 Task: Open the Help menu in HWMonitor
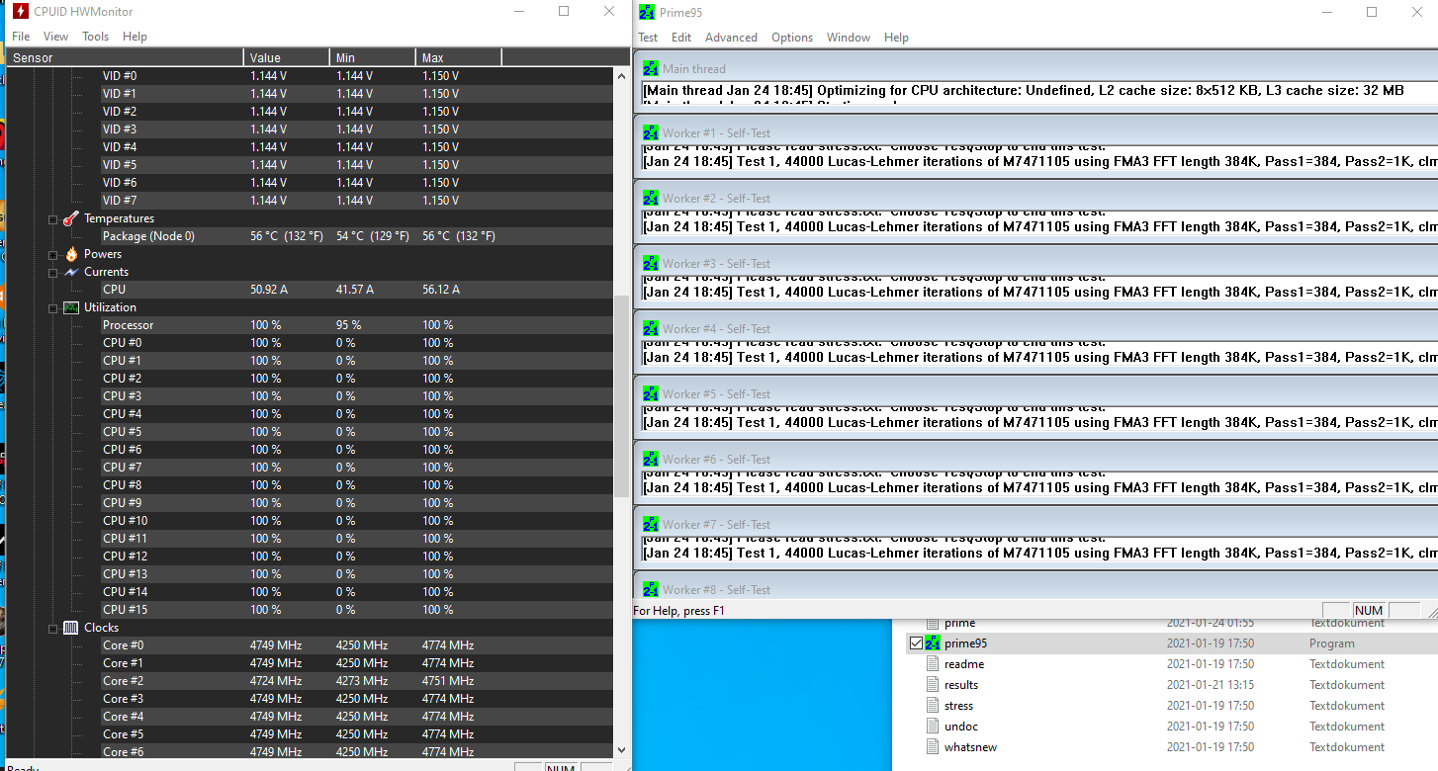[x=135, y=37]
